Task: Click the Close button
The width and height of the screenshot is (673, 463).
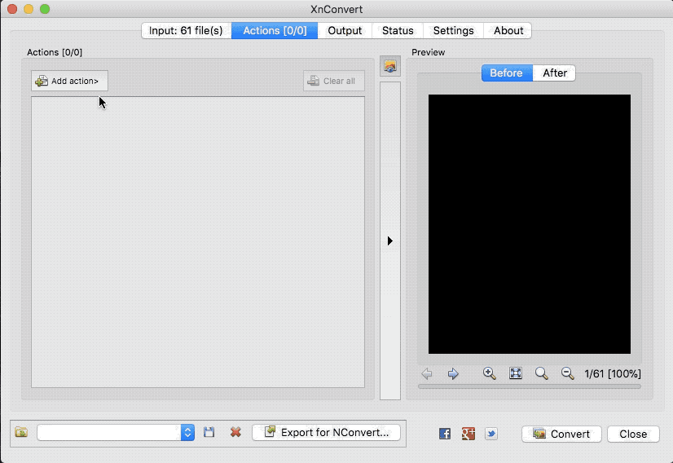Action: click(633, 434)
